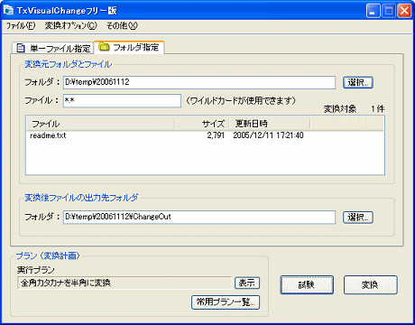Click the 選択 button for output folder
Image resolution: width=415 pixels, height=325 pixels.
click(358, 217)
